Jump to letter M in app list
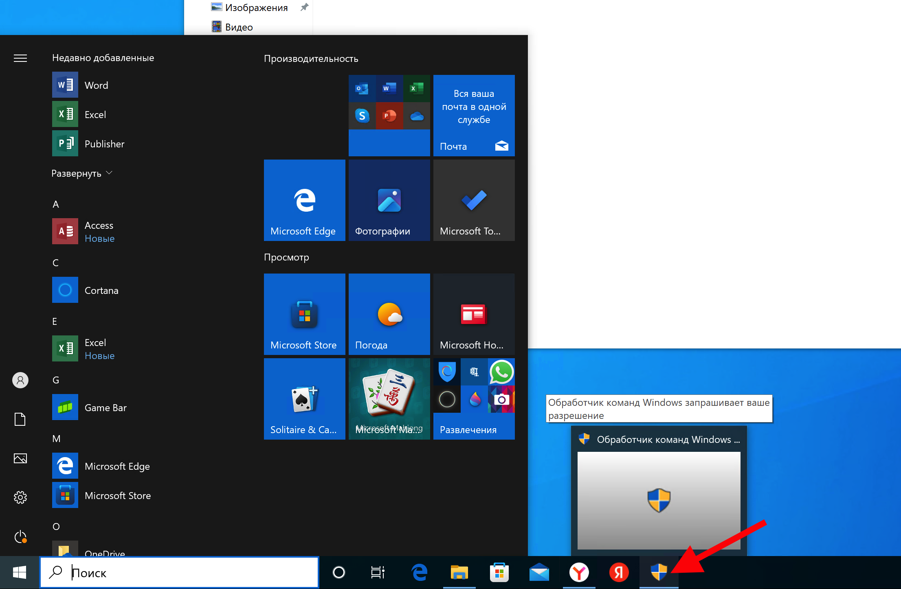 [57, 439]
